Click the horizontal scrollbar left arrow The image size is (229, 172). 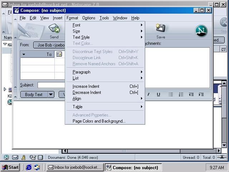tap(65, 151)
